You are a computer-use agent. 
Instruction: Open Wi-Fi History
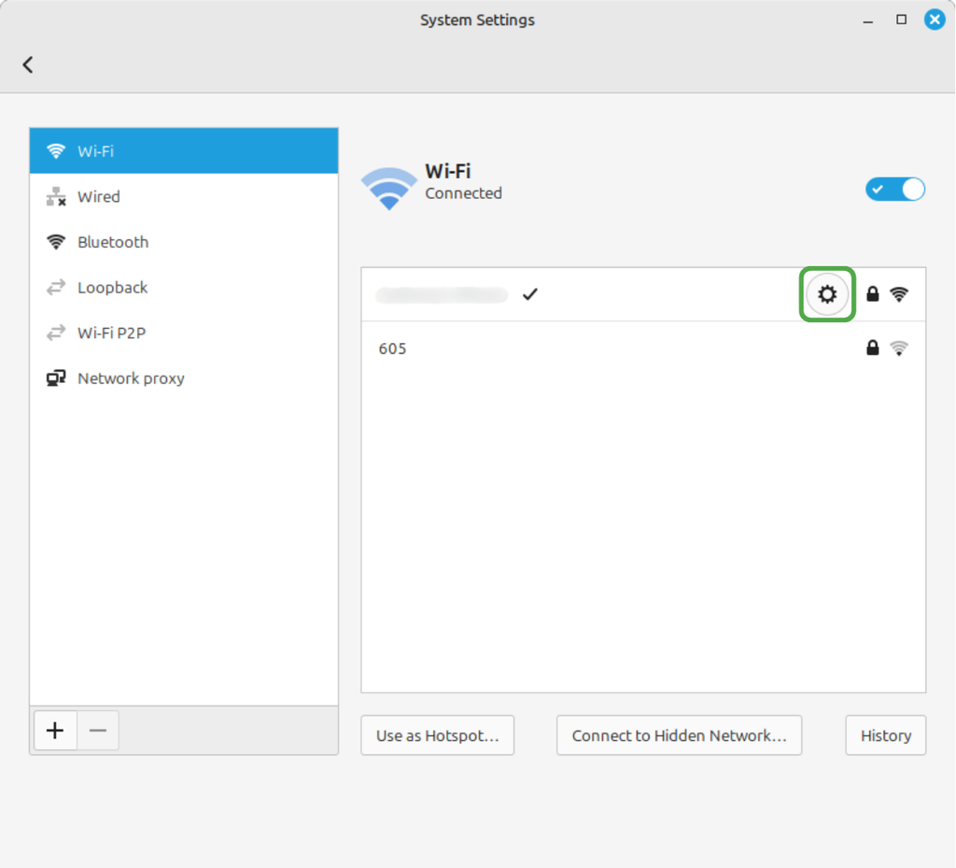pyautogui.click(x=885, y=735)
